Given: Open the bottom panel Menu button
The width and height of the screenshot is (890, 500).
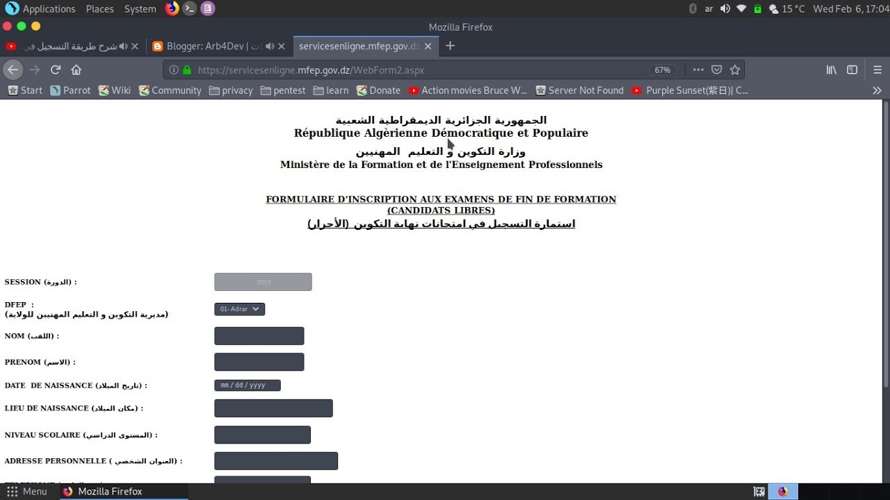Looking at the screenshot, I should (x=26, y=492).
